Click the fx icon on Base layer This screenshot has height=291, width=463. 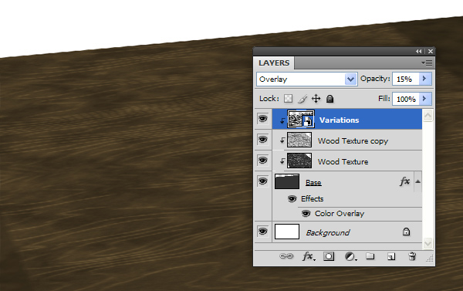pyautogui.click(x=405, y=181)
